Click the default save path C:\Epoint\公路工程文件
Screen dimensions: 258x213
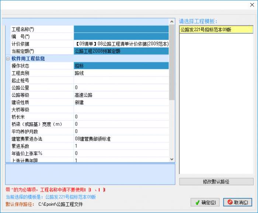60,204
